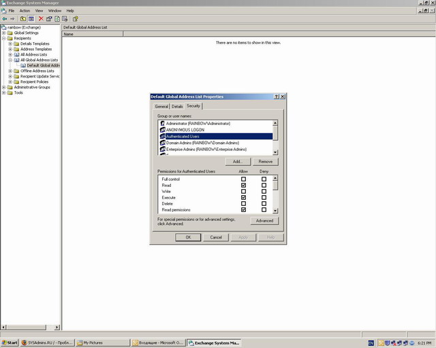Check Allow for Full control
The height and width of the screenshot is (348, 436).
click(243, 179)
